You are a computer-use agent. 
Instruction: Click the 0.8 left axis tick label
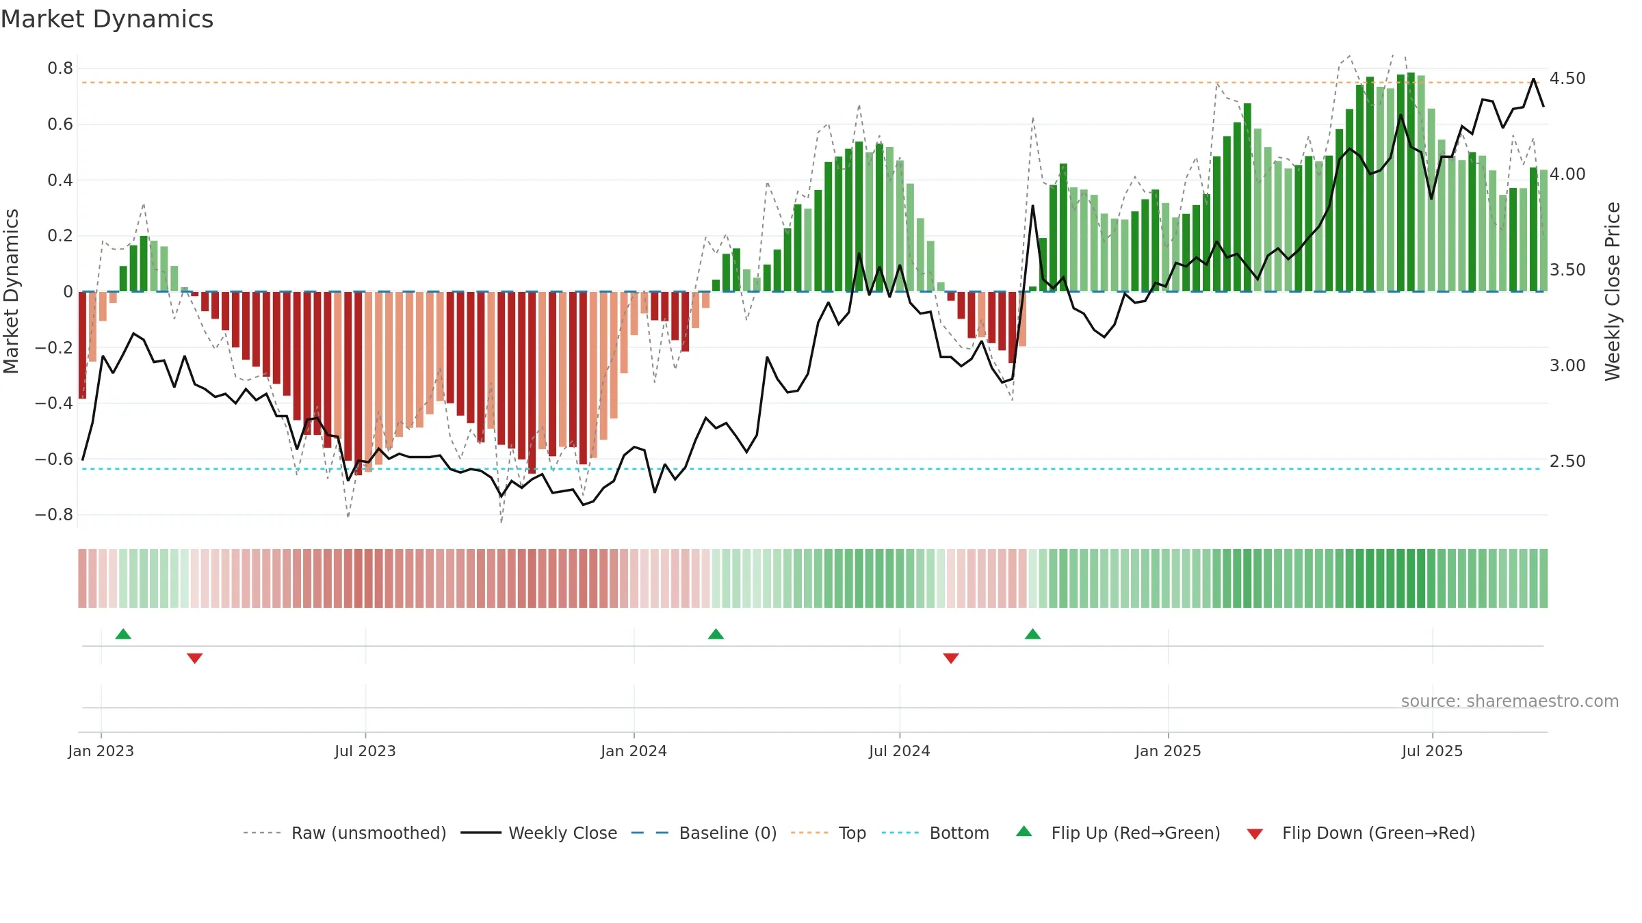[x=60, y=68]
